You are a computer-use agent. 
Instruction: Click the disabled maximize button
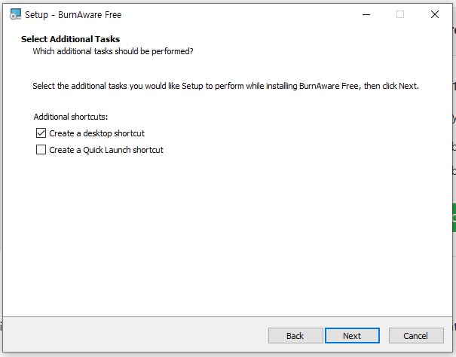(400, 14)
